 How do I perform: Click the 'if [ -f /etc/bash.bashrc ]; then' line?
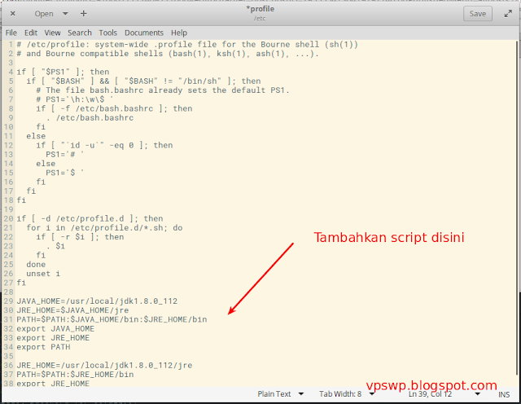tap(114, 108)
